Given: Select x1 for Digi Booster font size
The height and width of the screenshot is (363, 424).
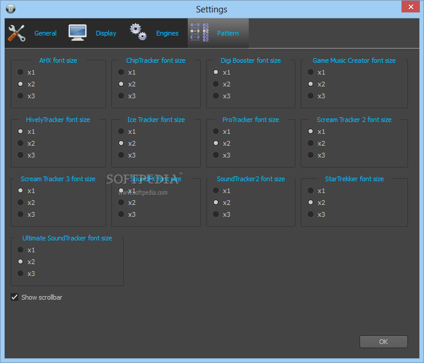Looking at the screenshot, I should [x=216, y=72].
